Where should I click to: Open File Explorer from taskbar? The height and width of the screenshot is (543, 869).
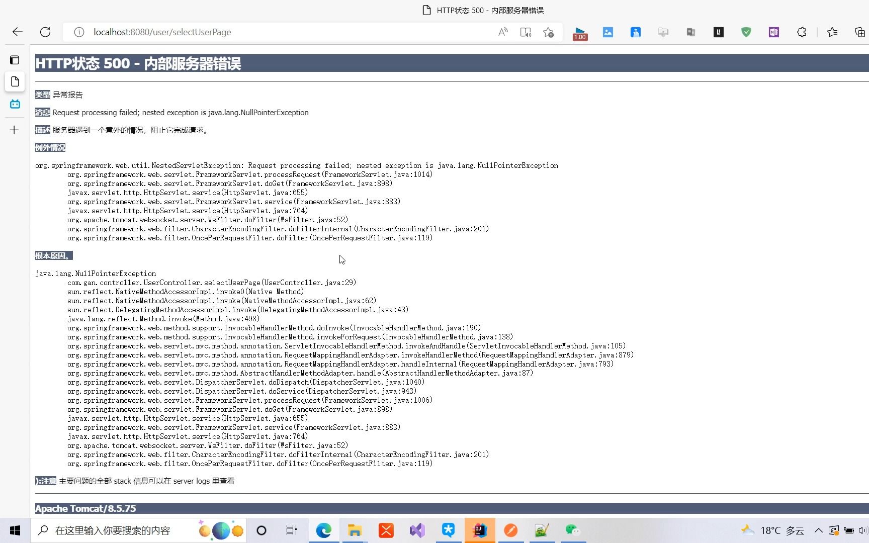pos(355,530)
